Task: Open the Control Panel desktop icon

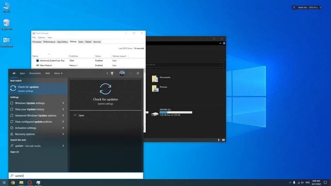Action: [7, 42]
